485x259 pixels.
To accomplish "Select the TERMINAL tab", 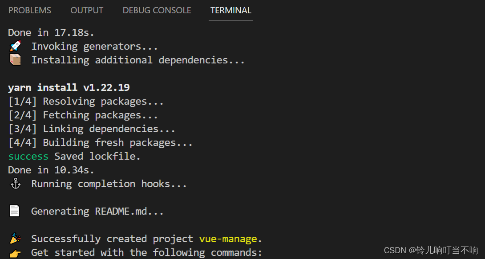I will 230,10.
